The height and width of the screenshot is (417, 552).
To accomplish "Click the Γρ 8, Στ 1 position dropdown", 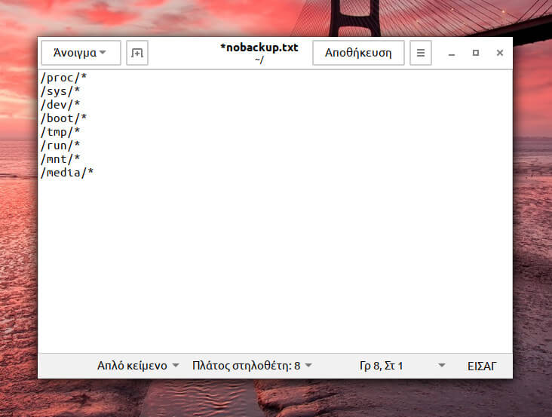I will (x=401, y=366).
